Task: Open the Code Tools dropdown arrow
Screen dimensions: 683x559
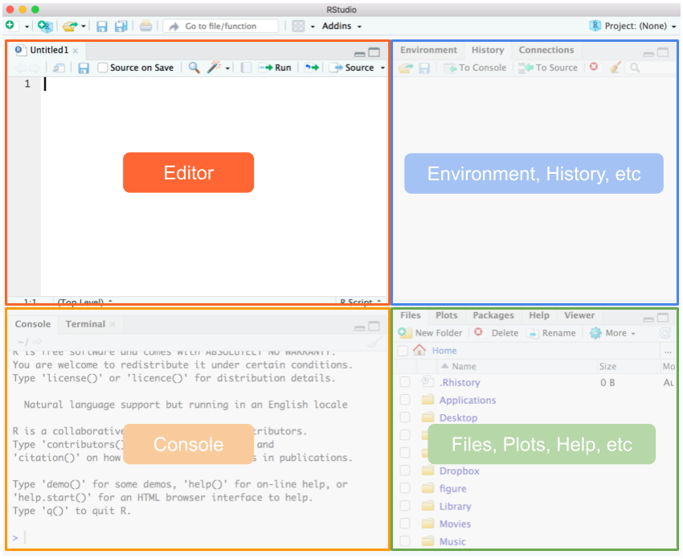Action: point(227,68)
